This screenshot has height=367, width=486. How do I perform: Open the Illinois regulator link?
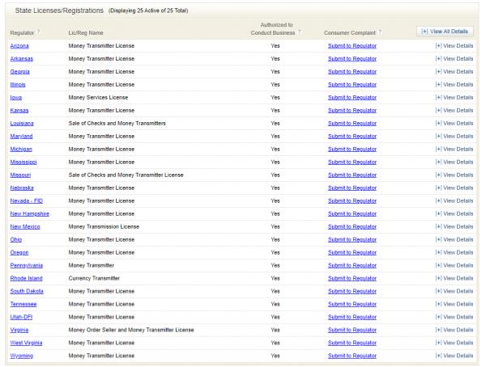pyautogui.click(x=18, y=85)
